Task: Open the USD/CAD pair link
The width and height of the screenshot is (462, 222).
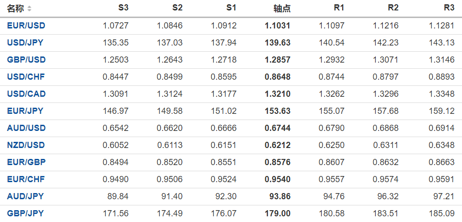Action: pos(27,94)
